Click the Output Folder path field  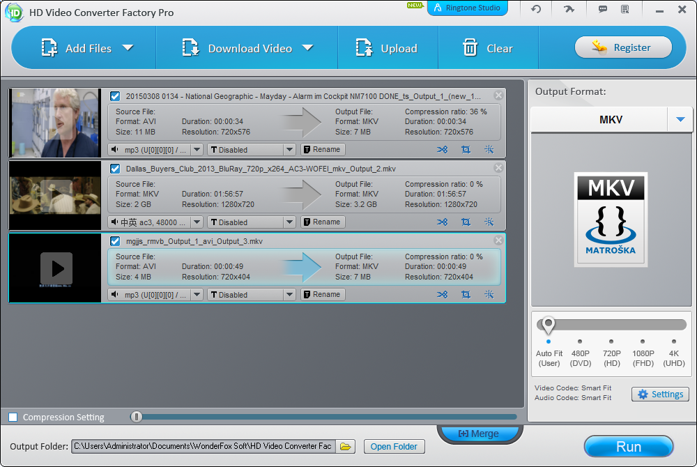[204, 447]
